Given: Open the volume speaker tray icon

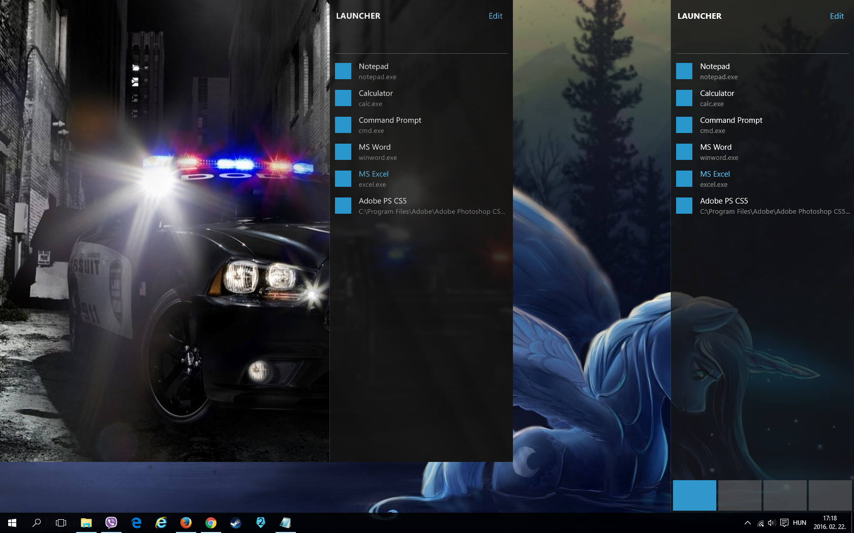Looking at the screenshot, I should click(772, 523).
